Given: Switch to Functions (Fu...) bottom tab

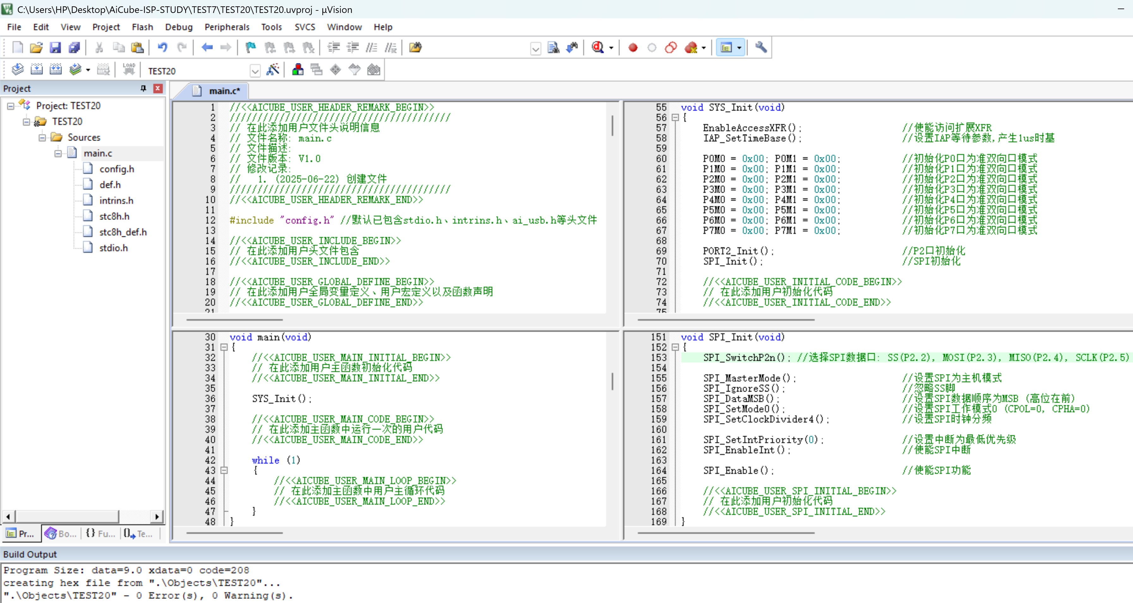Looking at the screenshot, I should tap(100, 534).
